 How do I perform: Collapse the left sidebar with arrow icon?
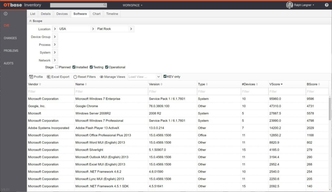6,14
